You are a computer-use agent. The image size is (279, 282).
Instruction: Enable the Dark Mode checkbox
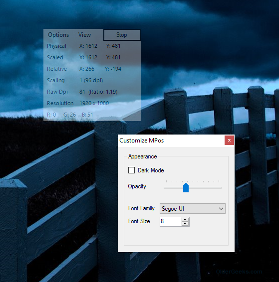coord(131,170)
